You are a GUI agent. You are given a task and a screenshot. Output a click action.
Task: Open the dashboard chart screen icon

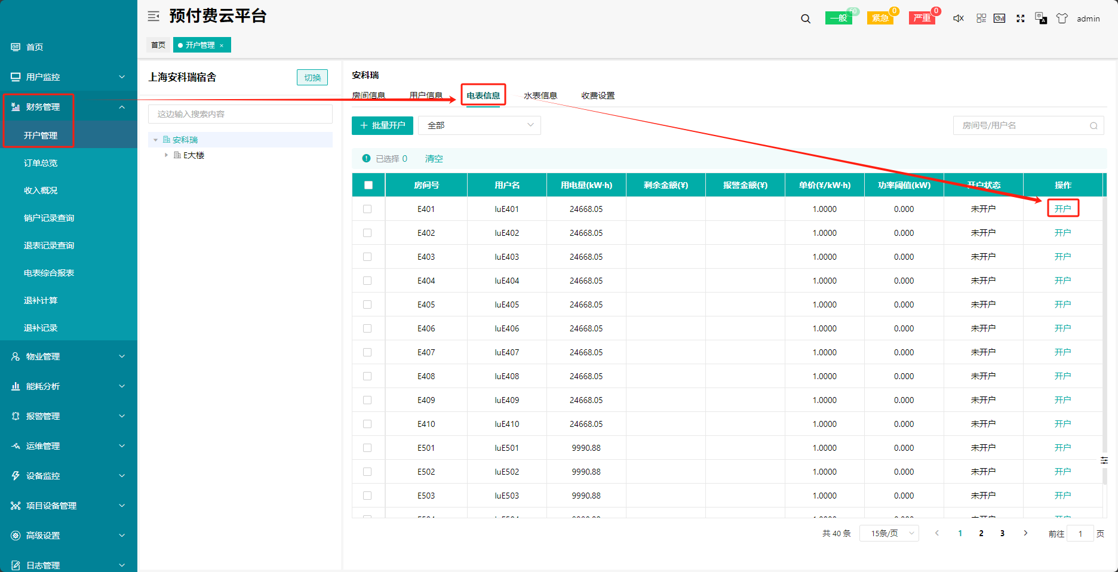[999, 19]
